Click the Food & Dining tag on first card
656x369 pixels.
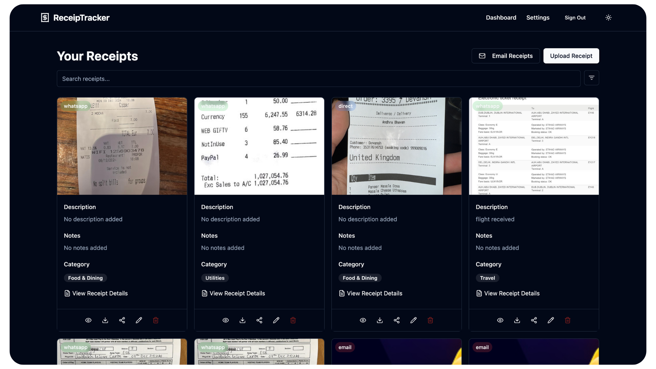click(x=85, y=278)
